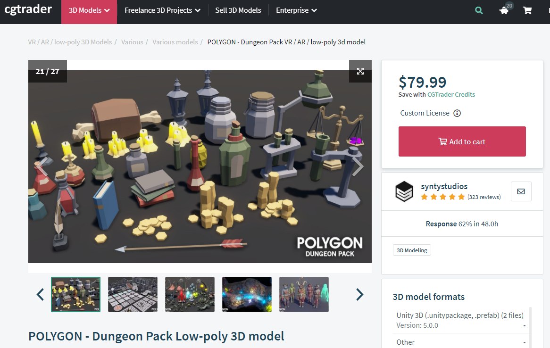550x348 pixels.
Task: Open the syntystudios seller profile
Action: pos(444,186)
